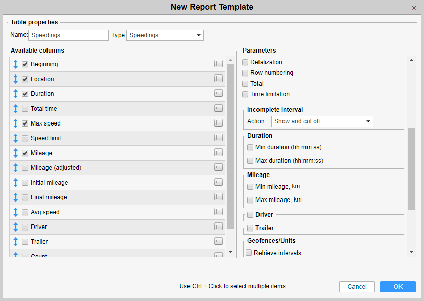The image size is (424, 301).
Task: Click the rename icon in the Driver row
Action: point(218,227)
